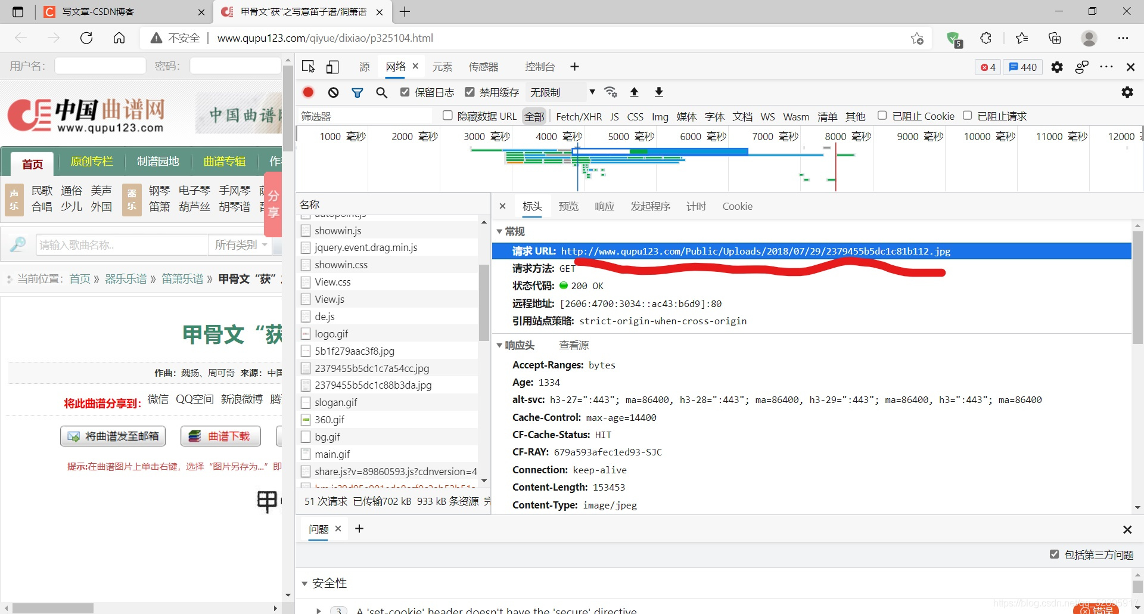This screenshot has height=614, width=1144.
Task: Toggle 已阻止 Cookie checkbox
Action: click(882, 116)
